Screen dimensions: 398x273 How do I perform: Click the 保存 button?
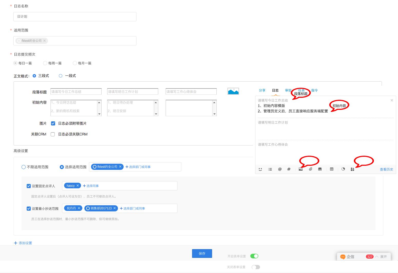pyautogui.click(x=202, y=254)
